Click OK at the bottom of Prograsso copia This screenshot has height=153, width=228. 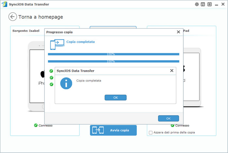pos(168,119)
